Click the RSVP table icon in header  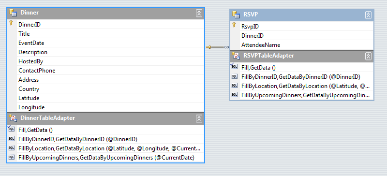pos(236,15)
